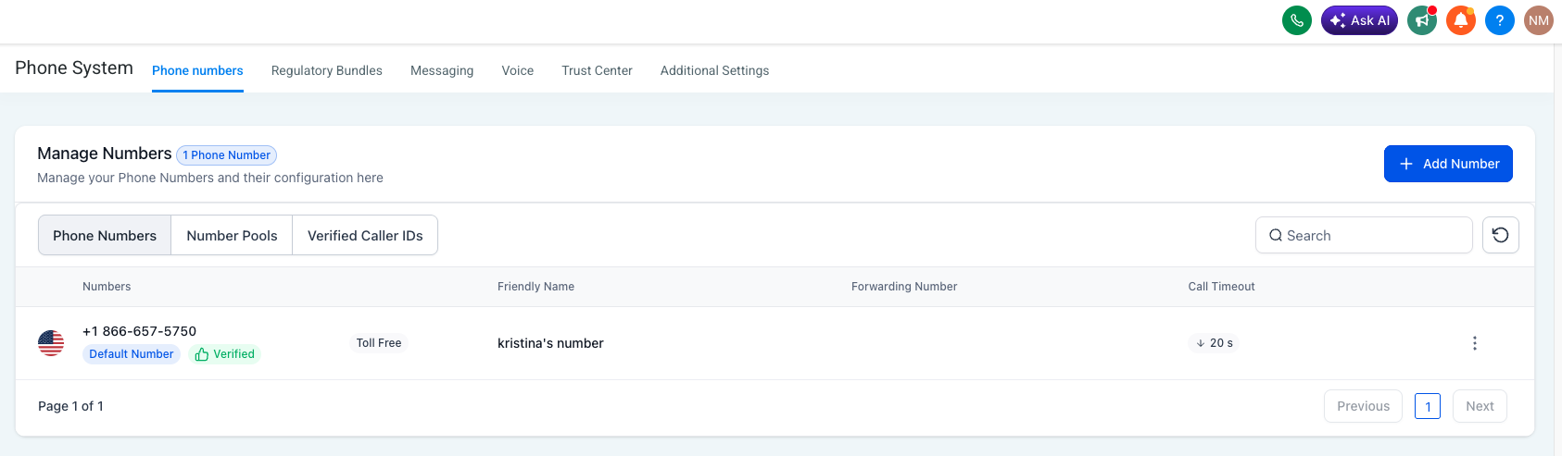The height and width of the screenshot is (456, 1562).
Task: Navigate to Additional Settings tab
Action: [714, 70]
